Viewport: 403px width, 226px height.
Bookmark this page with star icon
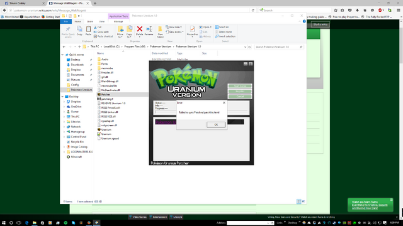coord(336,10)
